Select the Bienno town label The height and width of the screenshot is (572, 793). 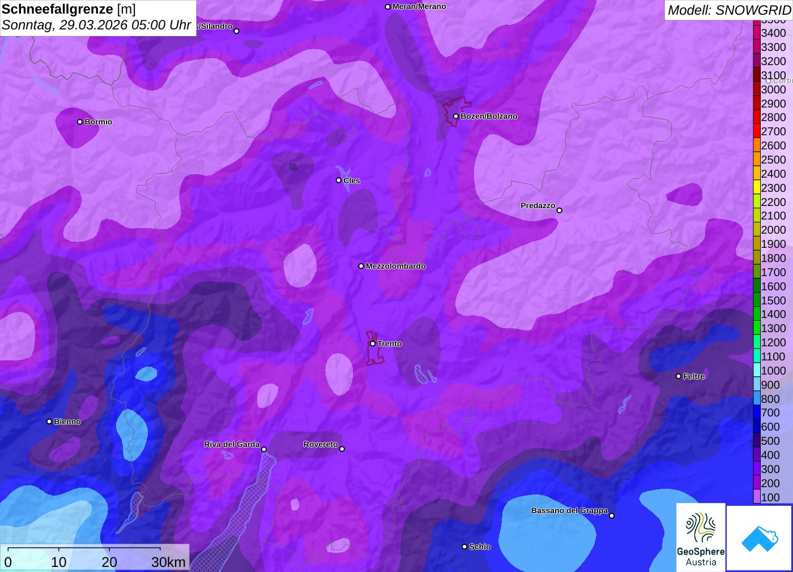pos(67,422)
